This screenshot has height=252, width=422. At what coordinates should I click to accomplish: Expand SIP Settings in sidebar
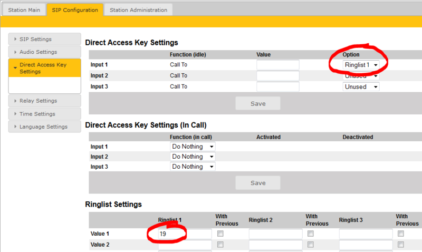(x=44, y=39)
